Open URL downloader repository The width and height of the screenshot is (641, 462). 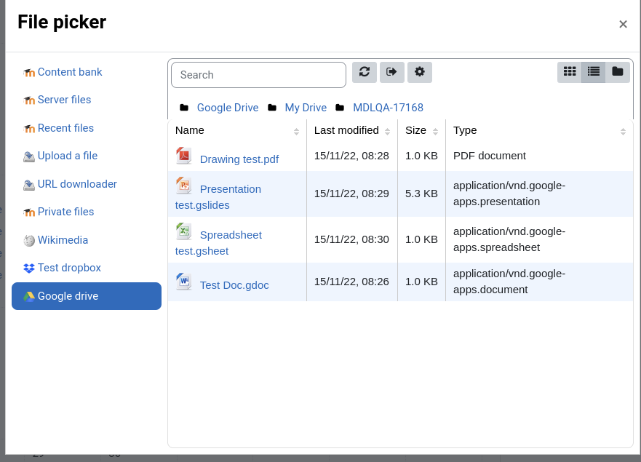coord(77,184)
